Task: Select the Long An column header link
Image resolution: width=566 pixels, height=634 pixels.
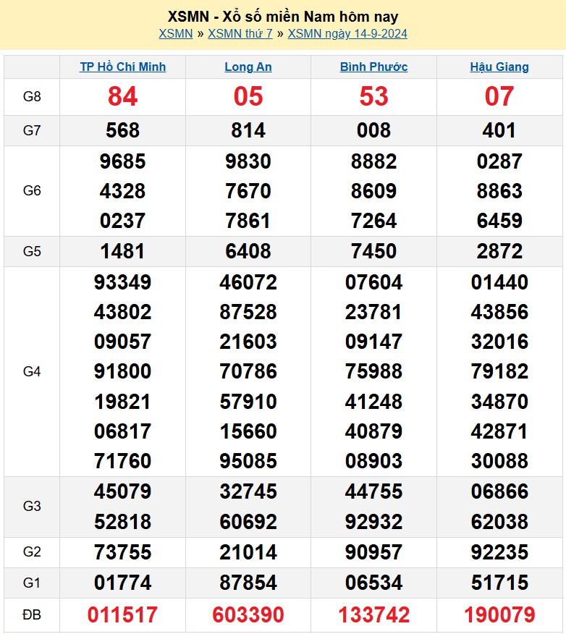Action: coord(248,67)
